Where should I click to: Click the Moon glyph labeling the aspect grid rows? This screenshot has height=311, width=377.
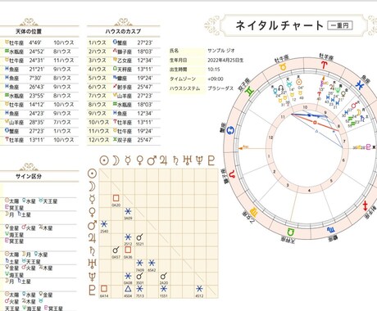[92, 187]
